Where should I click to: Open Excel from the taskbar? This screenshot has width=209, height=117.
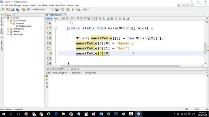click(109, 114)
